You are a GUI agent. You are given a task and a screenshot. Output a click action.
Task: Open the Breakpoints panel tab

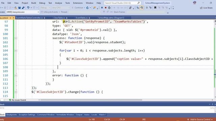(11, 115)
